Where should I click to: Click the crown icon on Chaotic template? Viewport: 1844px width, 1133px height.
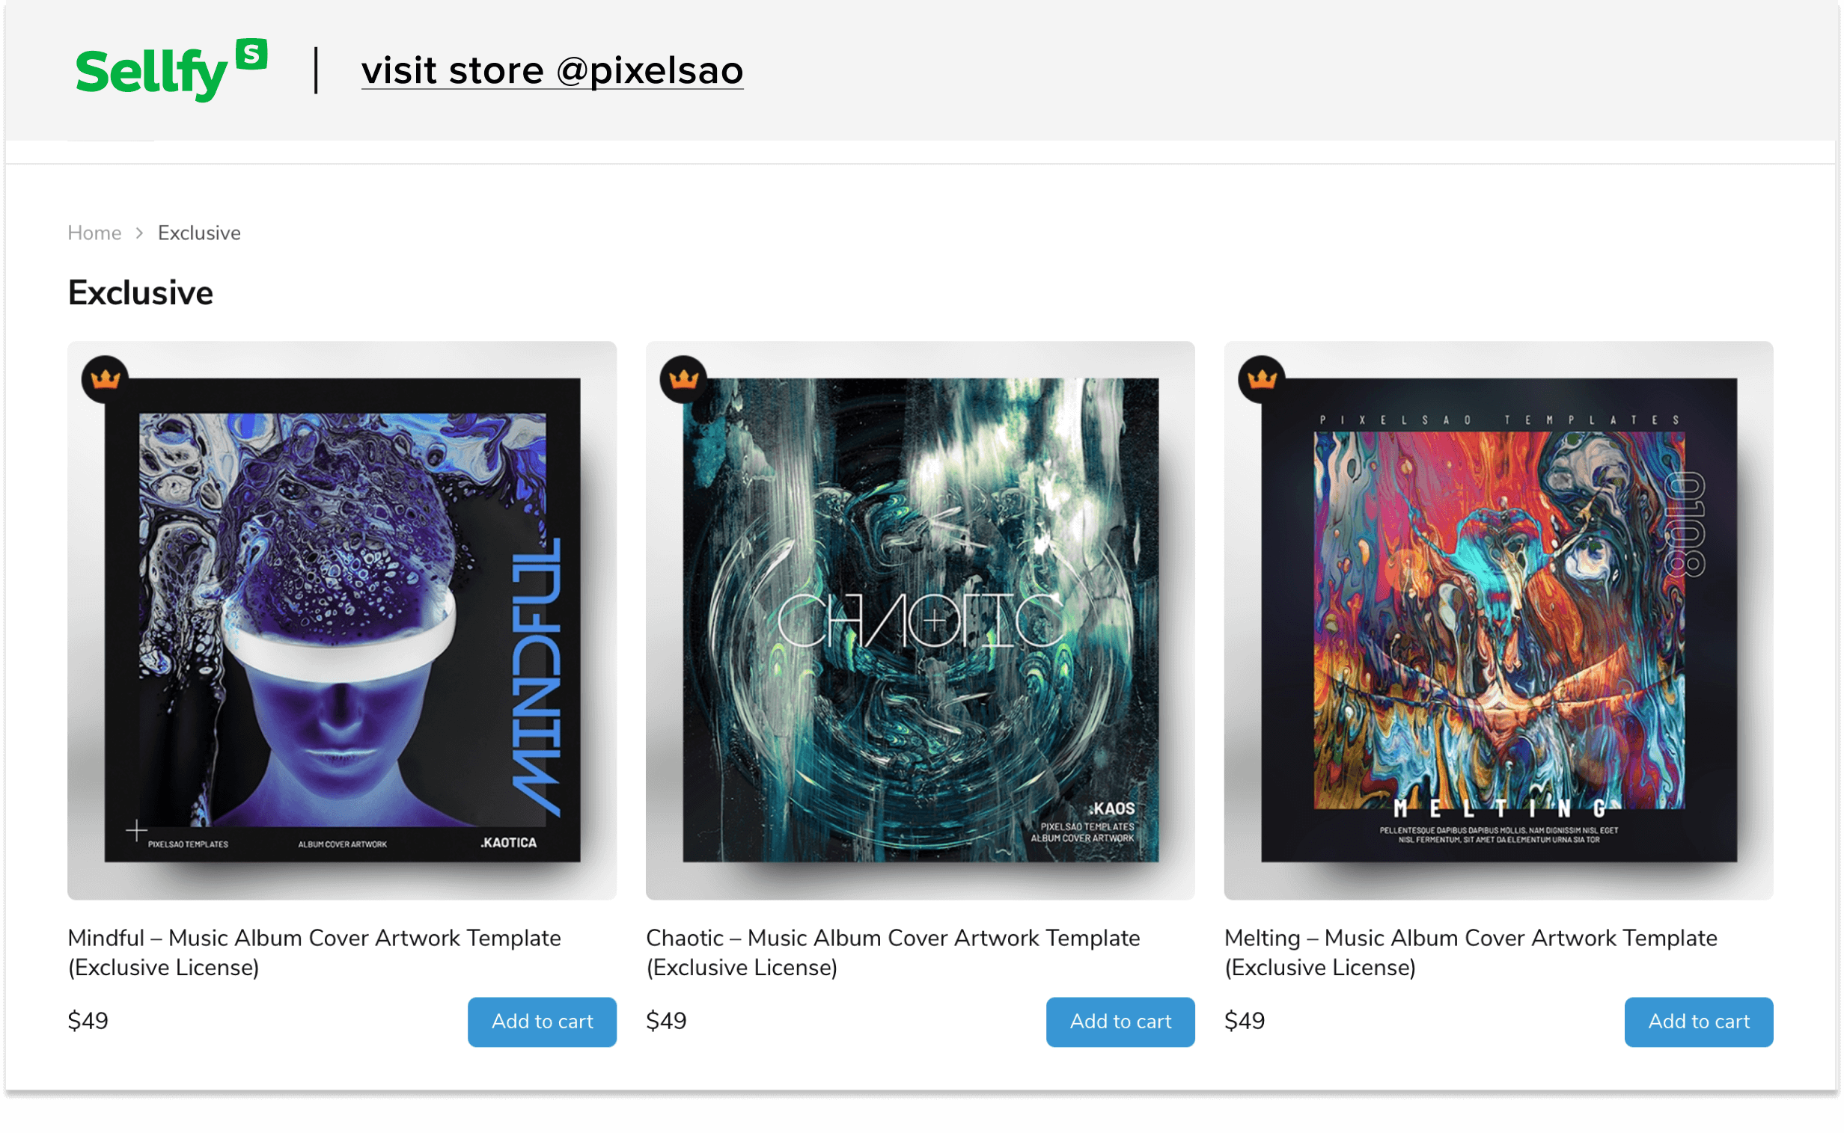tap(683, 379)
